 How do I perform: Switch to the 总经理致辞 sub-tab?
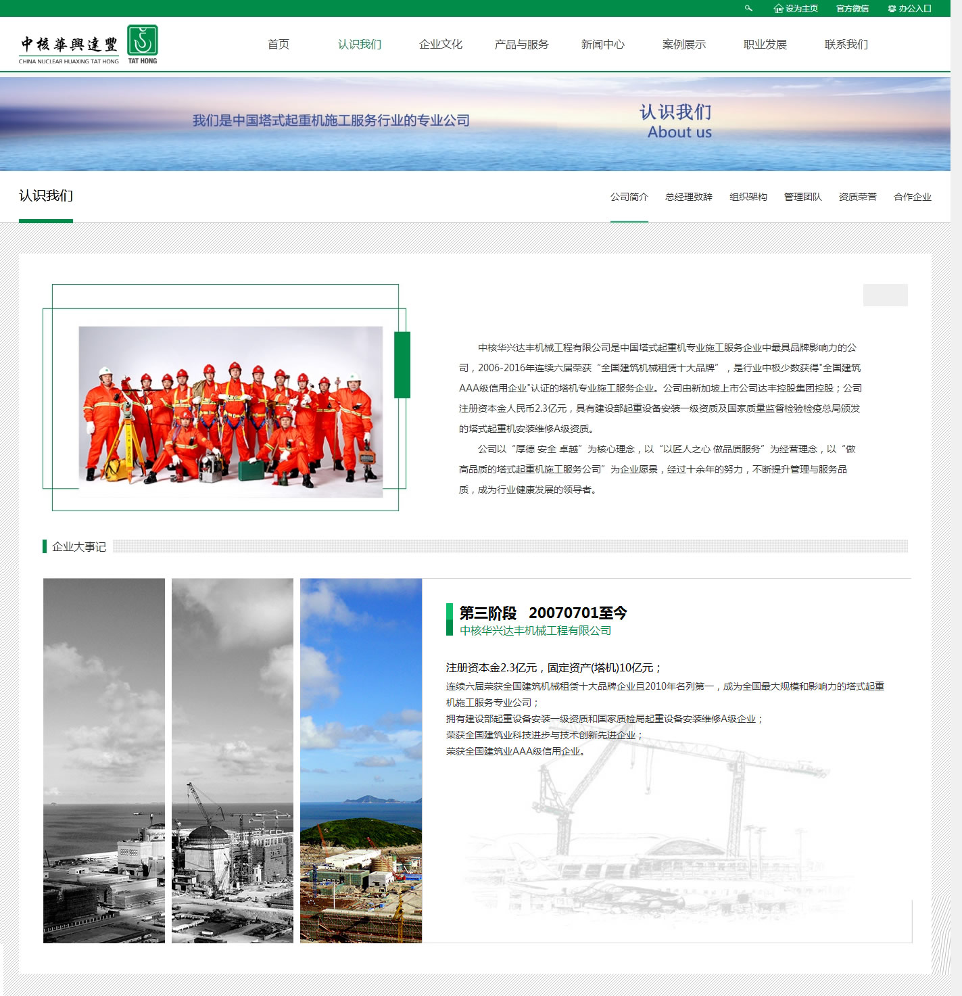689,197
